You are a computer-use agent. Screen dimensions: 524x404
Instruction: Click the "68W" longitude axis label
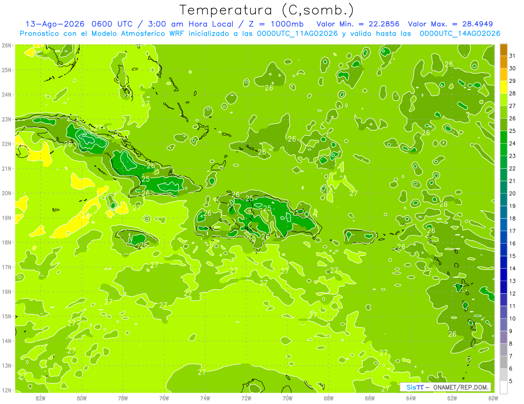coord(329,398)
